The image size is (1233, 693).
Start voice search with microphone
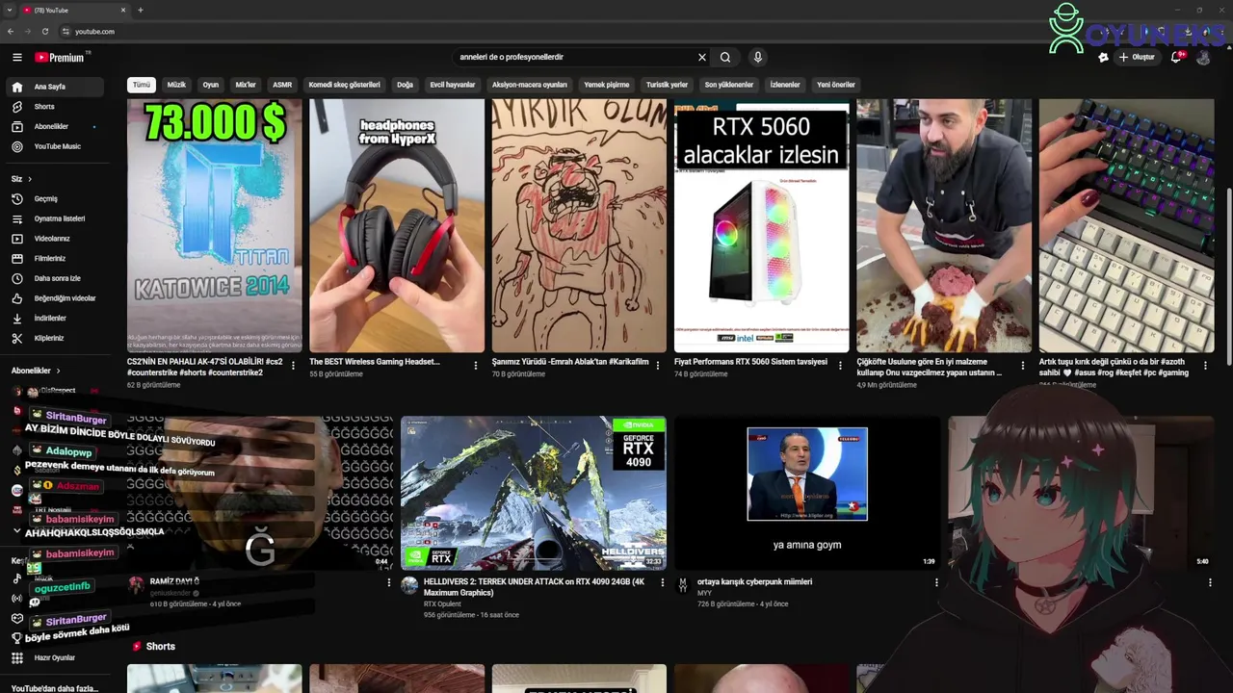tap(758, 57)
